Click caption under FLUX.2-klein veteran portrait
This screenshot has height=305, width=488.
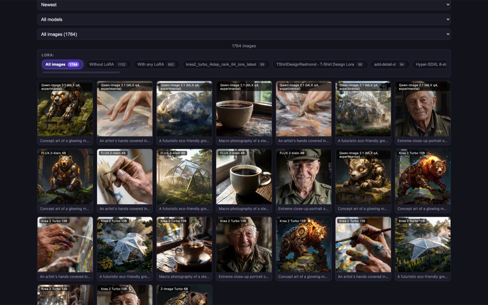click(x=304, y=209)
